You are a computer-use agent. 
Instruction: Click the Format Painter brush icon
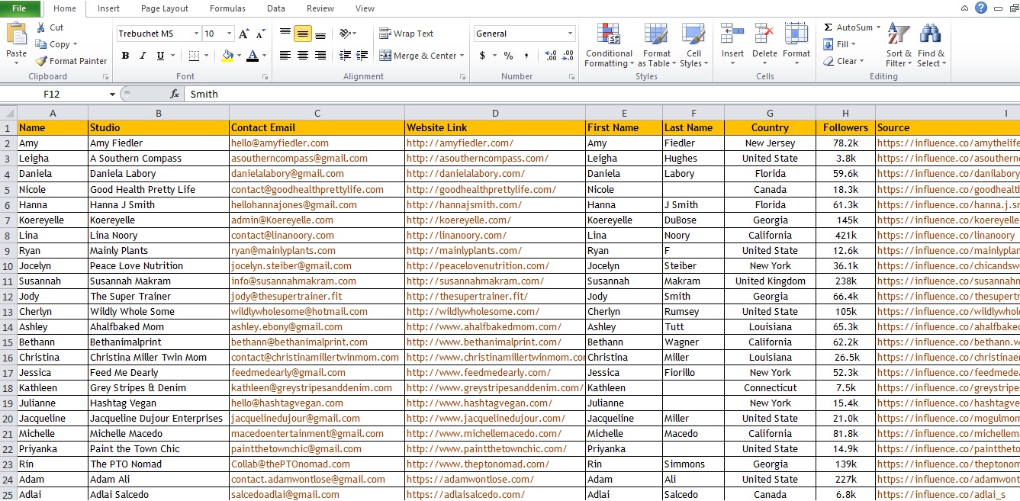(x=41, y=61)
